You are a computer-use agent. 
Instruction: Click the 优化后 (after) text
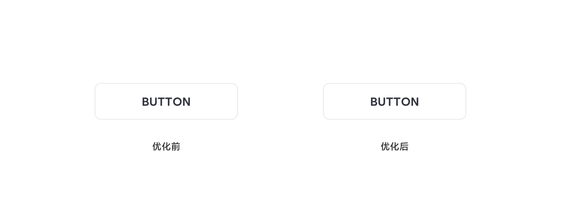(x=394, y=146)
